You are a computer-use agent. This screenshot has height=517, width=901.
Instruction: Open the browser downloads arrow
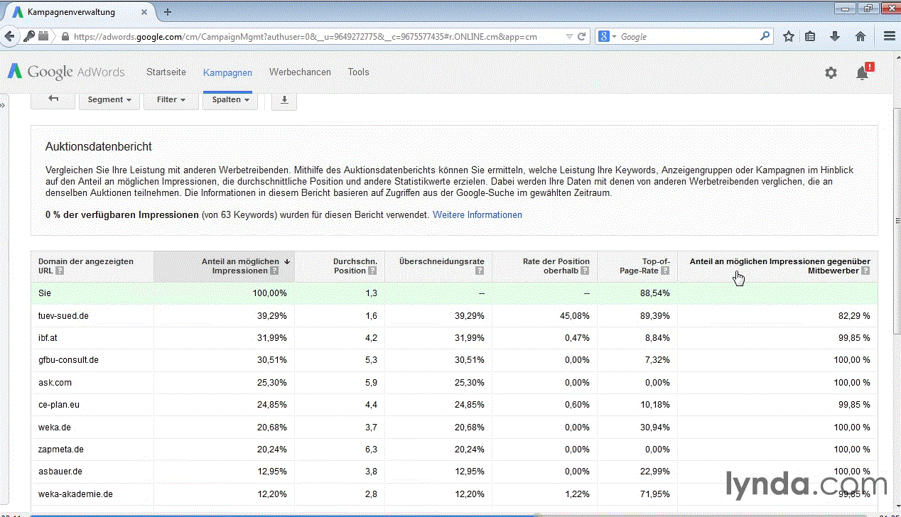coord(835,36)
